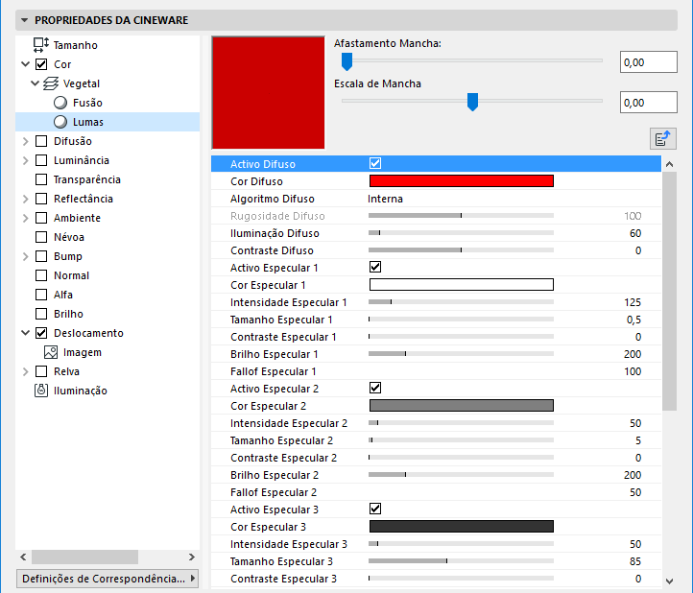Click the Brilho Especular 1 slider bar
The height and width of the screenshot is (593, 693).
[461, 353]
